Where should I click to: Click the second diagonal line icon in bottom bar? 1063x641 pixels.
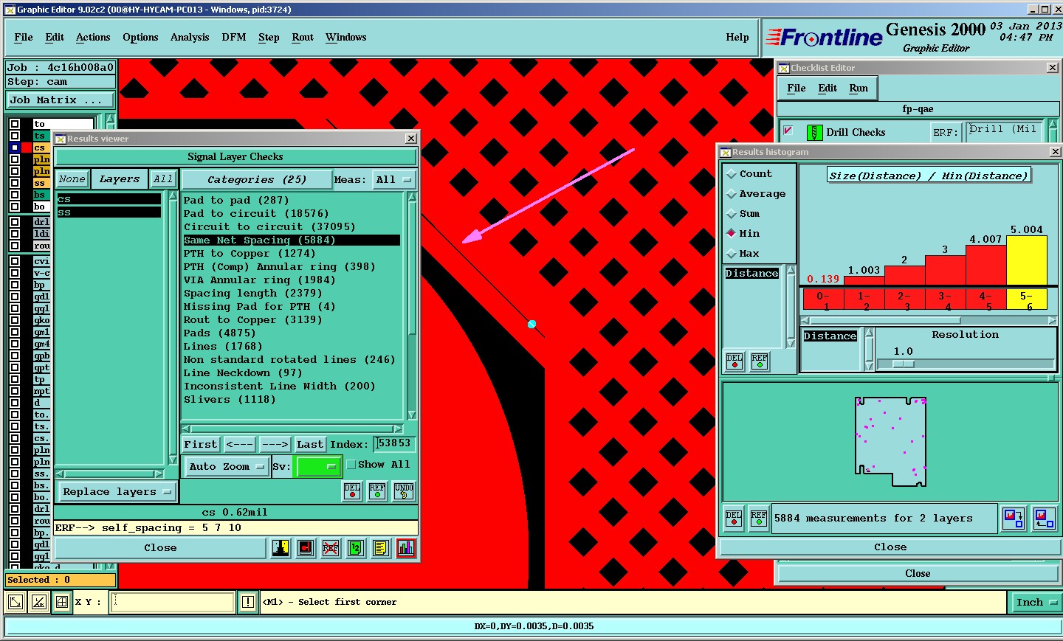pos(39,602)
